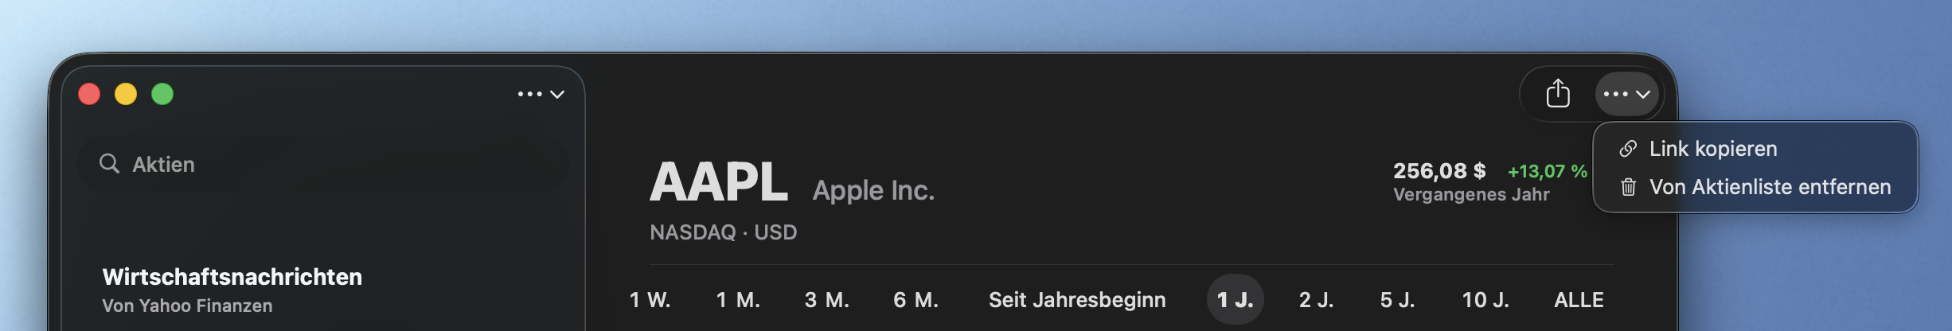Click the trash icon in the menu

(x=1628, y=187)
